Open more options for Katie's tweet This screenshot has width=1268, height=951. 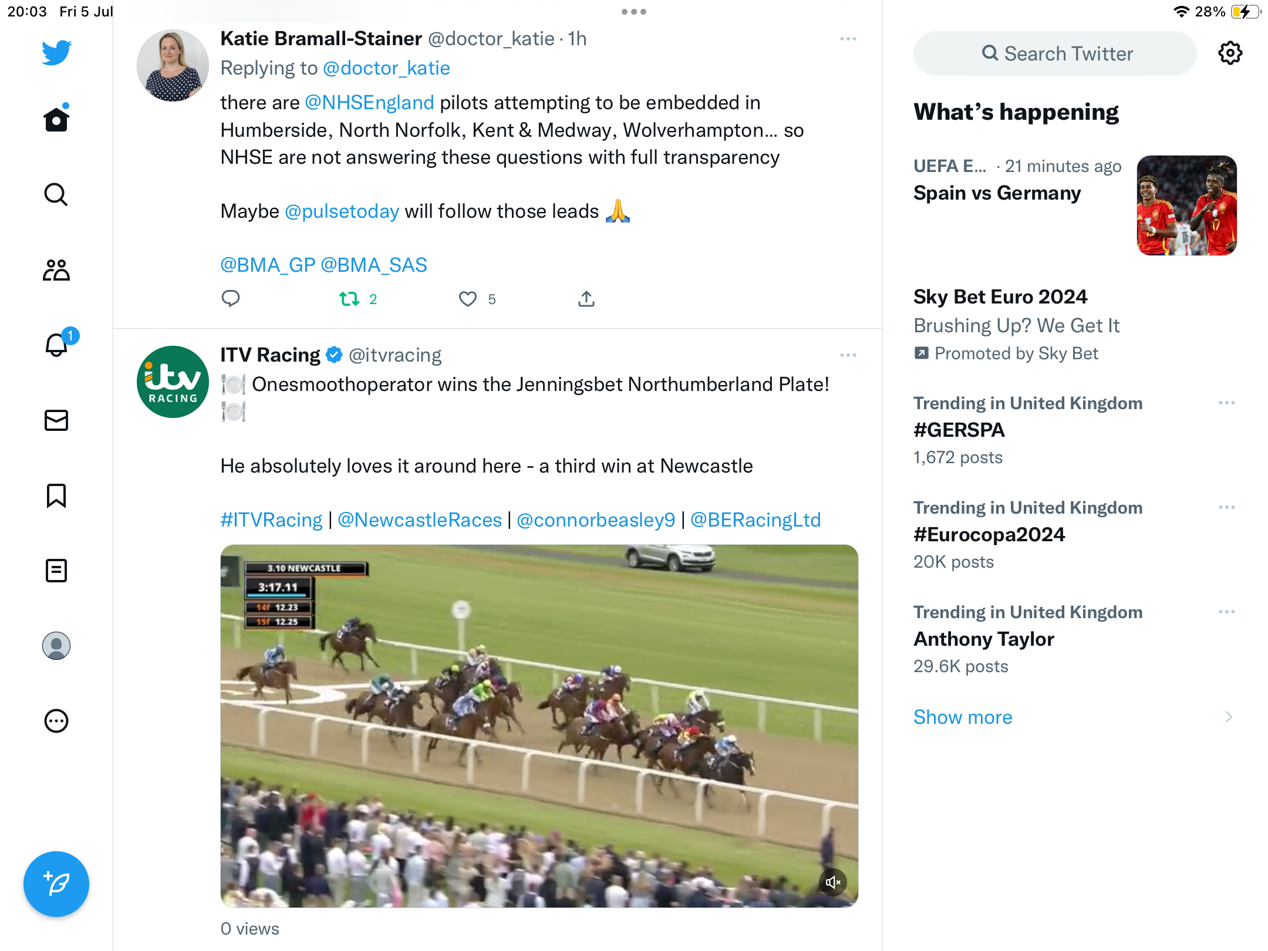tap(848, 39)
